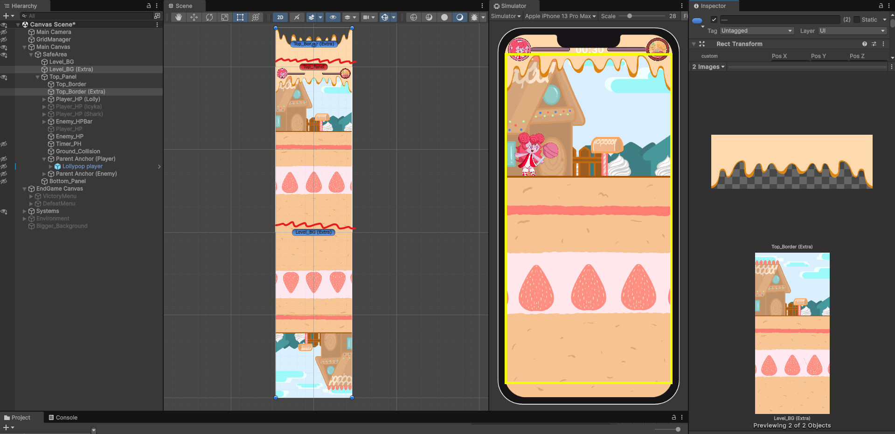Select Bottom_Panel in the Hierarchy
Viewport: 895px width, 434px height.
click(x=67, y=181)
